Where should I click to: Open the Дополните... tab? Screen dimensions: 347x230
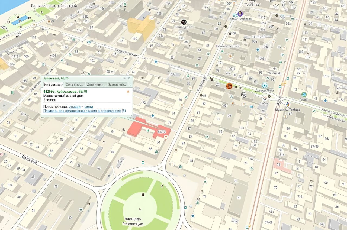(x=96, y=85)
